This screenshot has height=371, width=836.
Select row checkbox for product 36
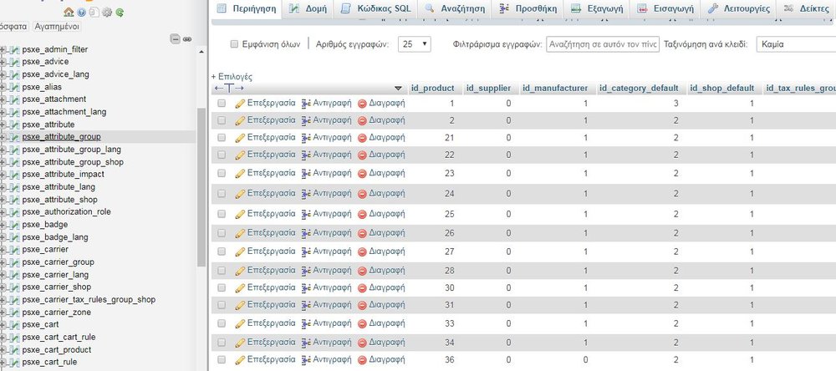click(x=222, y=360)
